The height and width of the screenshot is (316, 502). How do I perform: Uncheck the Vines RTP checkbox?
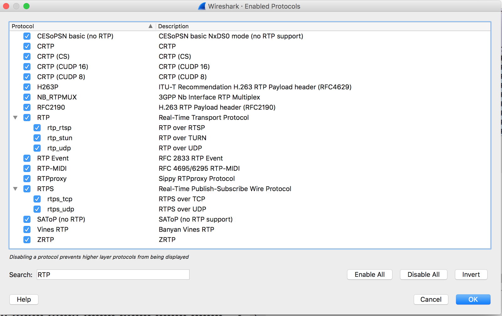27,229
